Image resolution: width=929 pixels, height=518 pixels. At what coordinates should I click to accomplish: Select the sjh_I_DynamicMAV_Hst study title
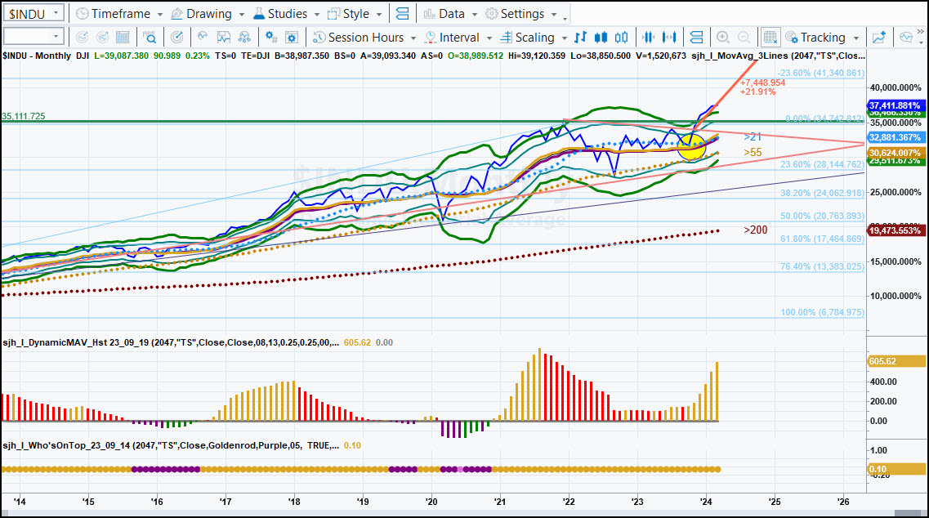point(171,342)
